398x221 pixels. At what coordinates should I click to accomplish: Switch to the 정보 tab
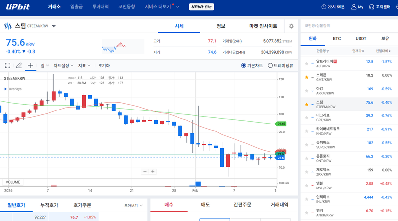(x=221, y=26)
